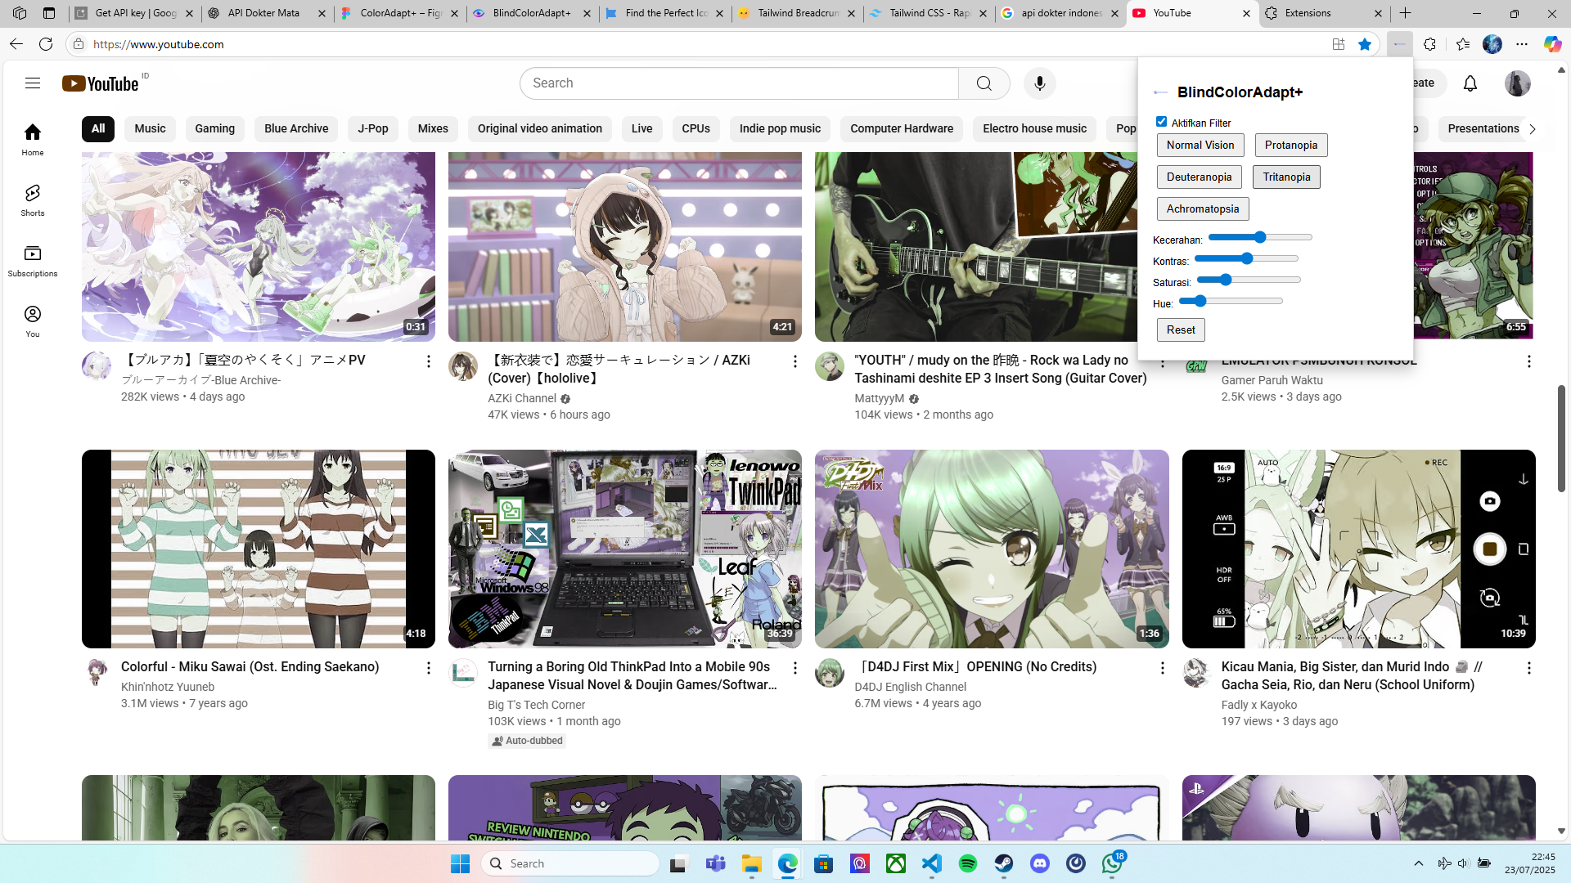
Task: Start voice search with microphone icon
Action: [1040, 83]
